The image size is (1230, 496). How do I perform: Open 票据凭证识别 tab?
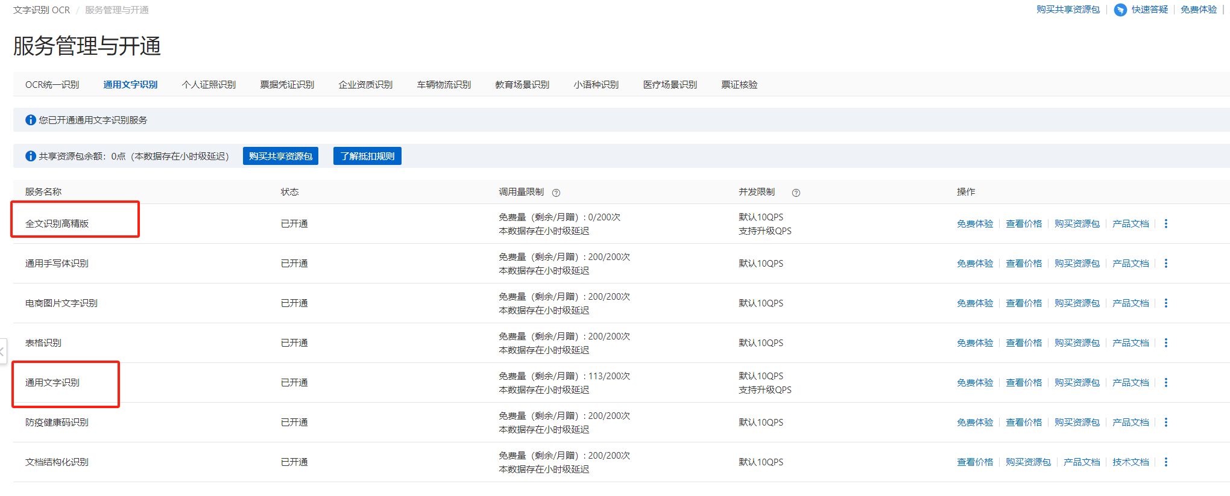287,84
